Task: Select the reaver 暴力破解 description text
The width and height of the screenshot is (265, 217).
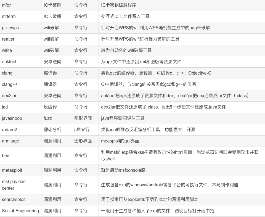Action: 140,39
